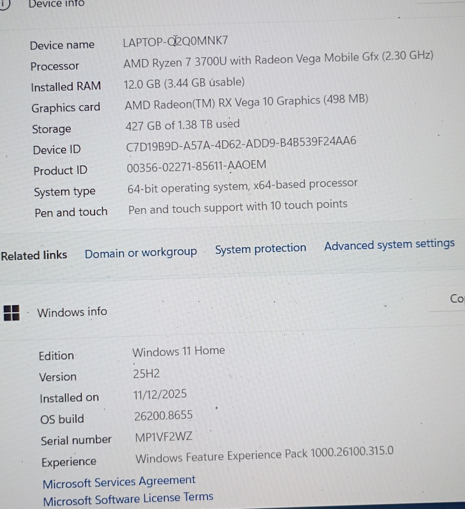The height and width of the screenshot is (509, 465).
Task: Select Windows Feature Experience Pack 1000.26100.315.0 value
Action: pos(264,455)
